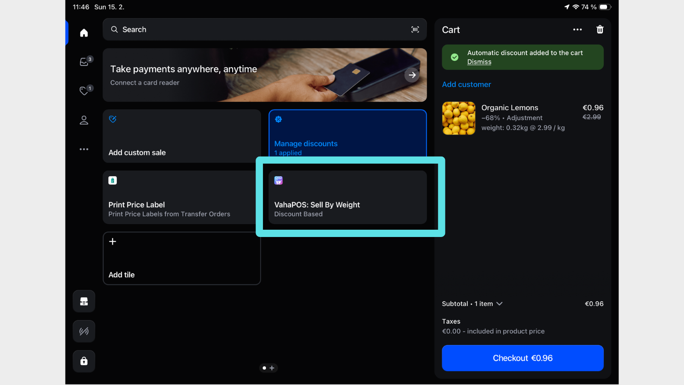Tap the Add custom sale tile icon
The height and width of the screenshot is (385, 684).
113,119
